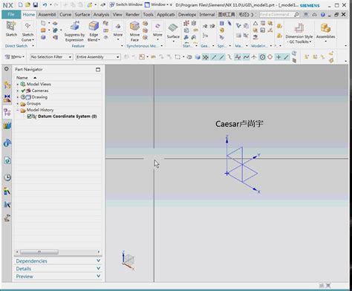Create a new file from quick access toolbar
Screen dimensions: 352x291
[x=21, y=4]
